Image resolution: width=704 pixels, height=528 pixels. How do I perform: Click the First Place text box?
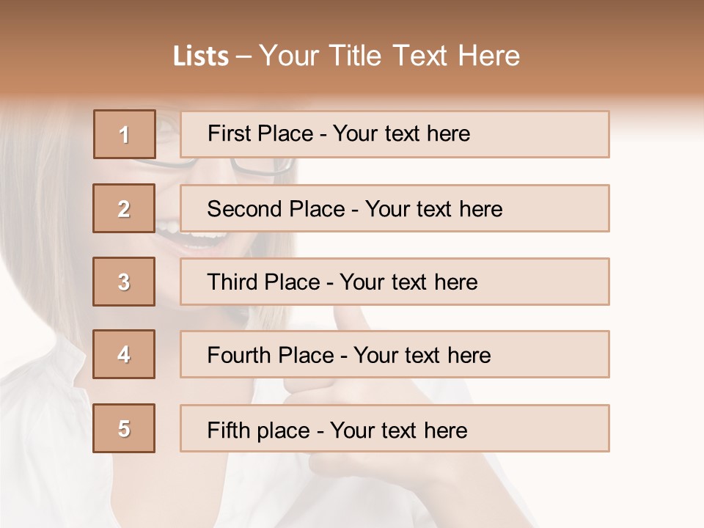click(395, 134)
